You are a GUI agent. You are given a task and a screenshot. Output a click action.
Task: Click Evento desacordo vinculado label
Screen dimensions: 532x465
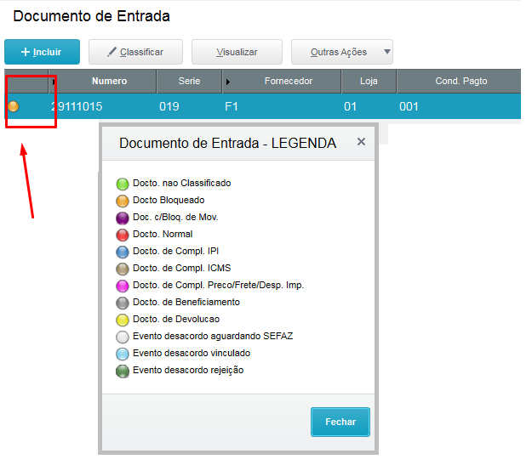pos(192,353)
